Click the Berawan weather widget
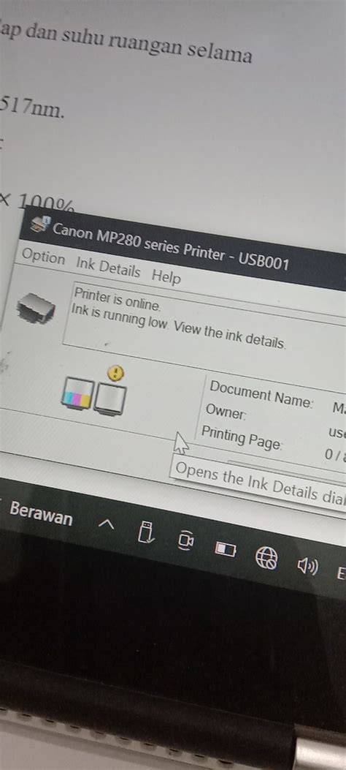 [41, 513]
